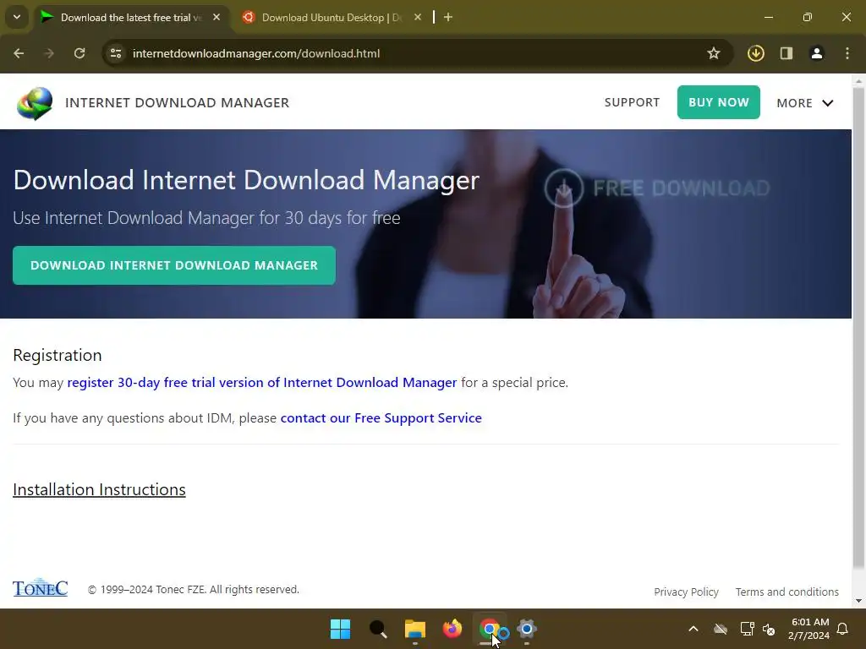The width and height of the screenshot is (866, 649).
Task: Show hidden system tray icons
Action: click(693, 629)
